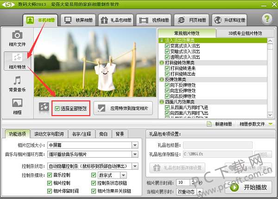Click the help question mark icon
Image resolution: width=278 pixels, height=199 pixels.
tap(267, 19)
